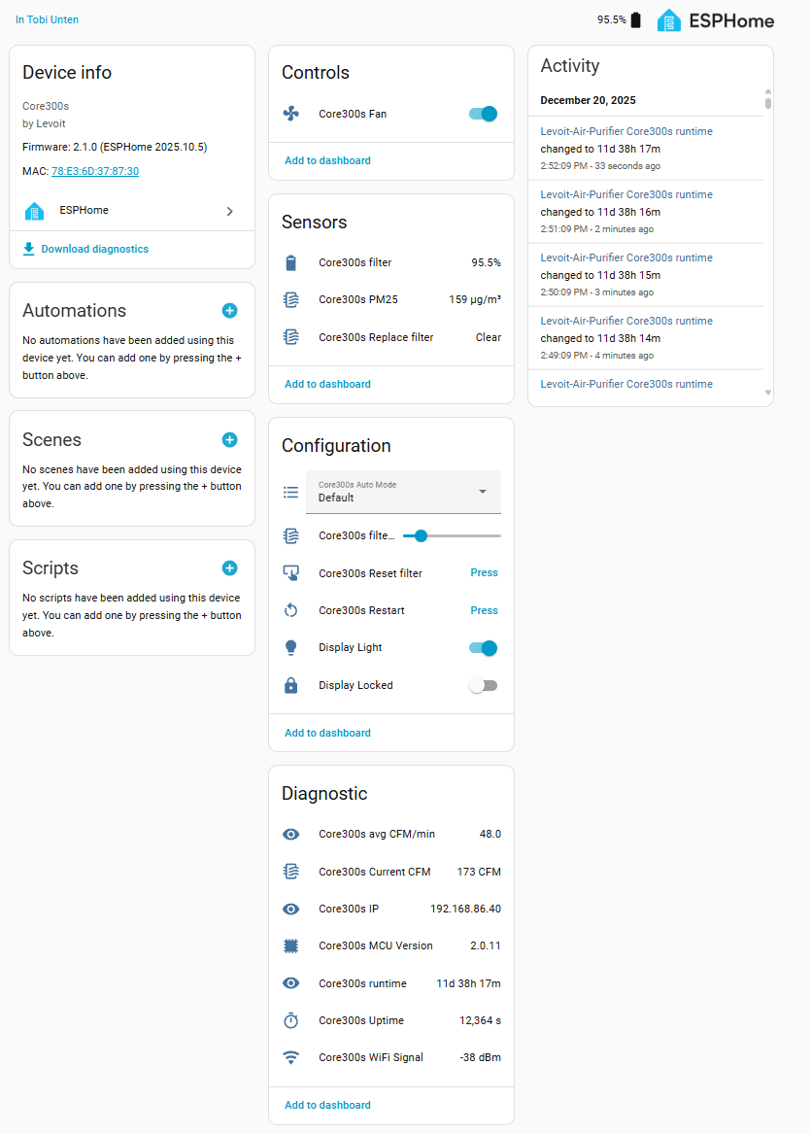Open Download diagnostics
Viewport: 811px width, 1134px height.
92,249
